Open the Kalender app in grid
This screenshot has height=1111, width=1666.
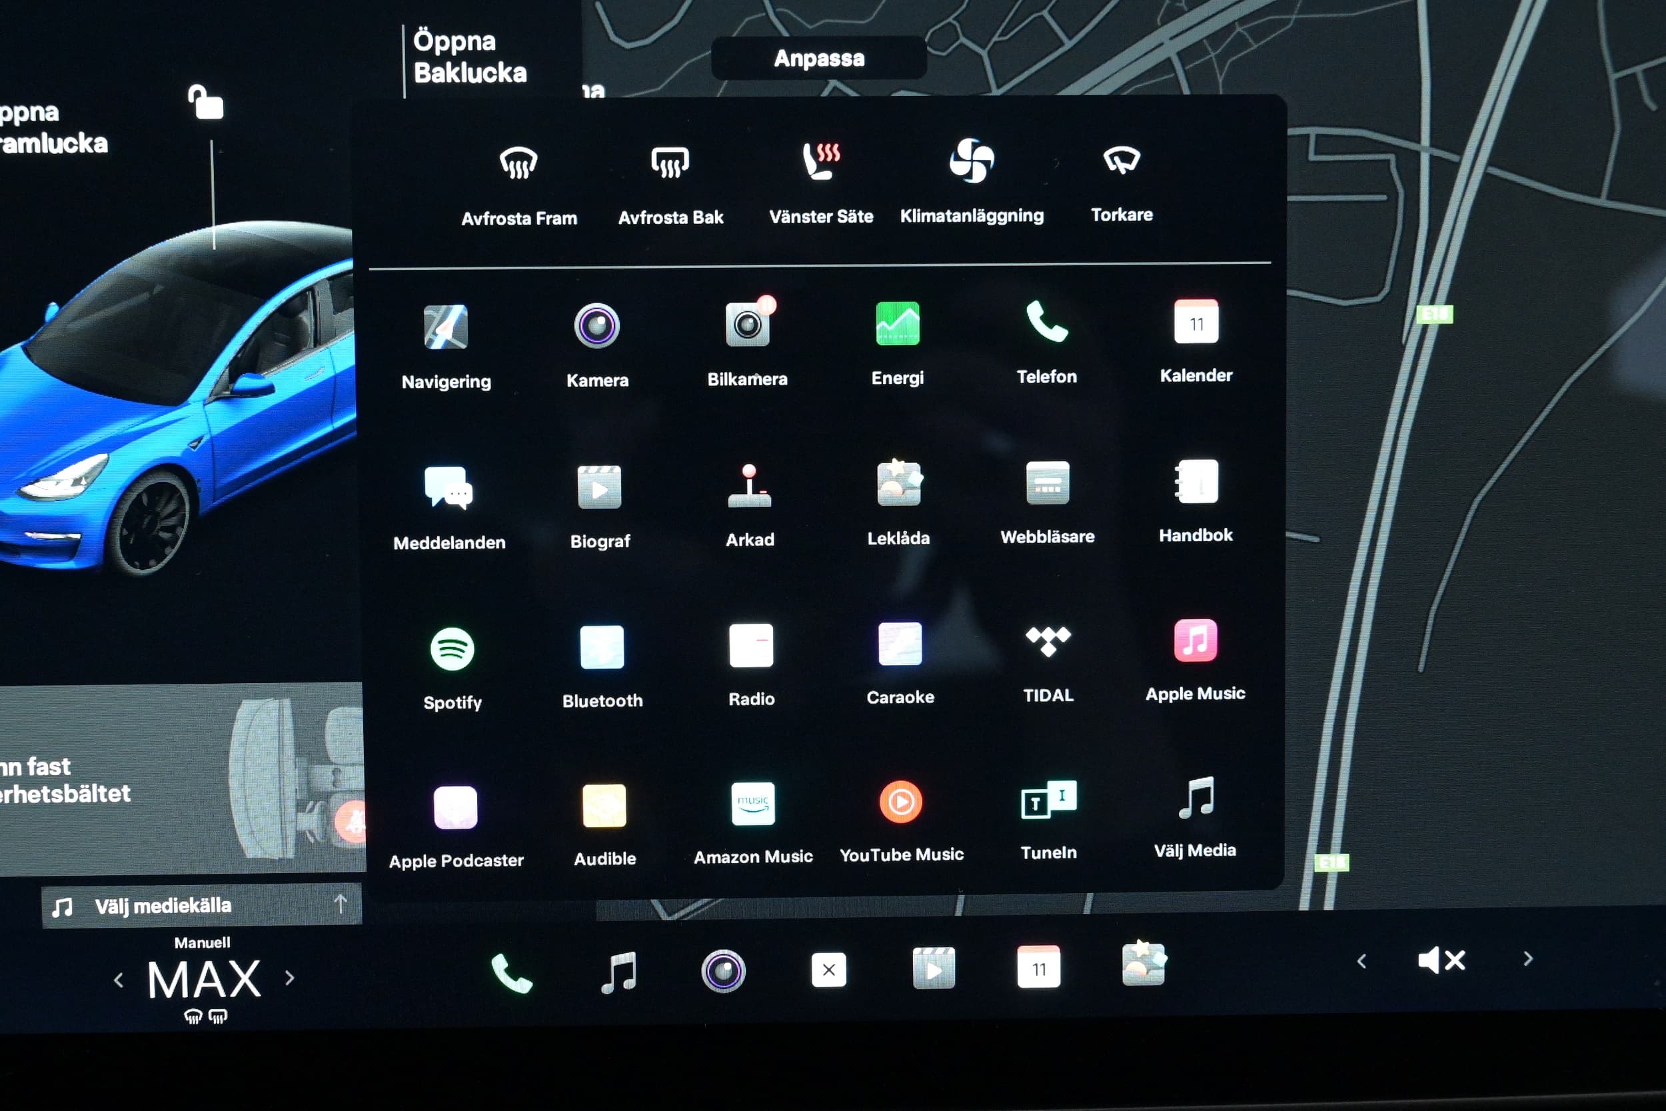(x=1196, y=340)
